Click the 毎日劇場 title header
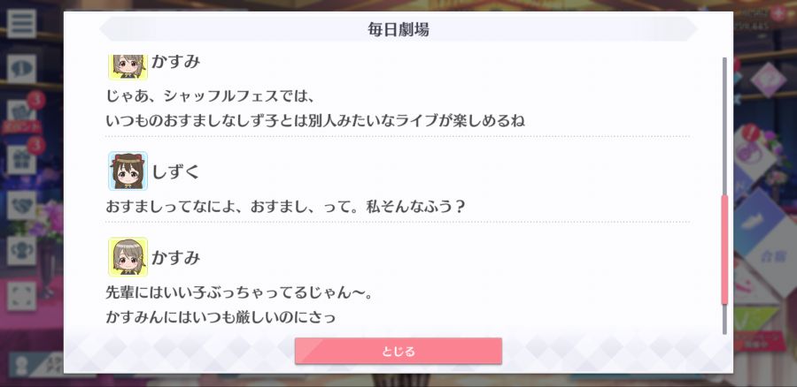797x387 pixels. (398, 29)
